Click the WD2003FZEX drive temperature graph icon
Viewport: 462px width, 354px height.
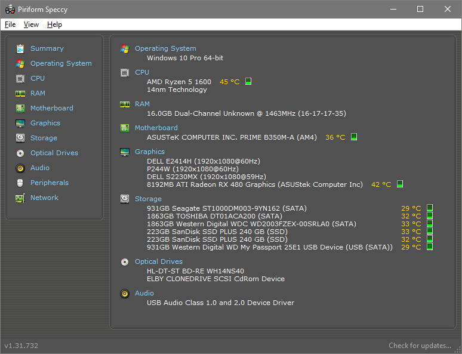430,223
